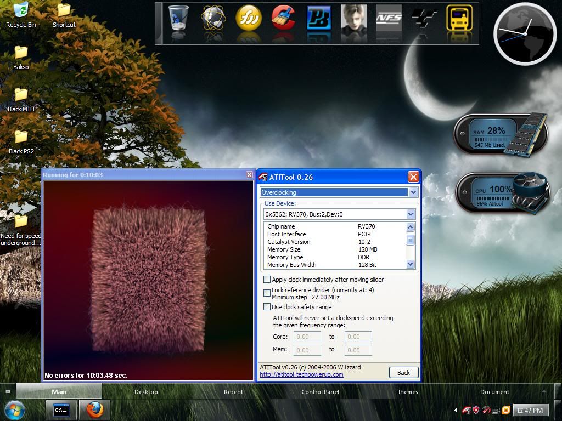Select Need for speed underground folder
Viewport: 562px width, 421px height.
click(21, 230)
